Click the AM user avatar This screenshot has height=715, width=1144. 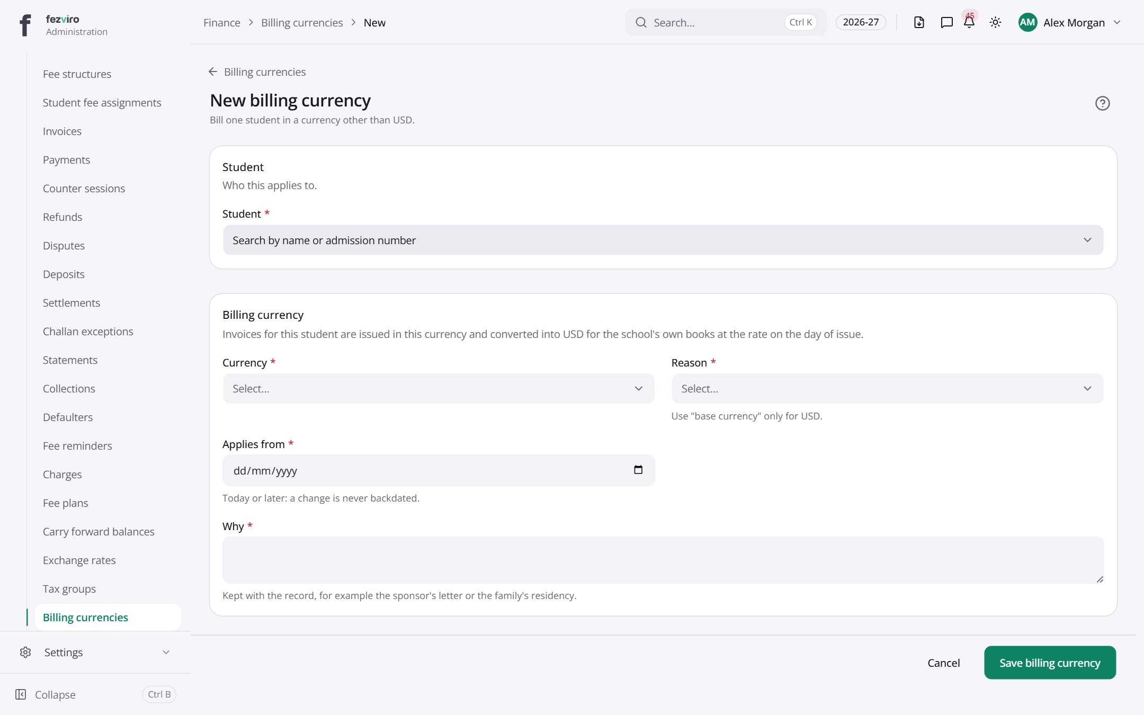(x=1027, y=22)
